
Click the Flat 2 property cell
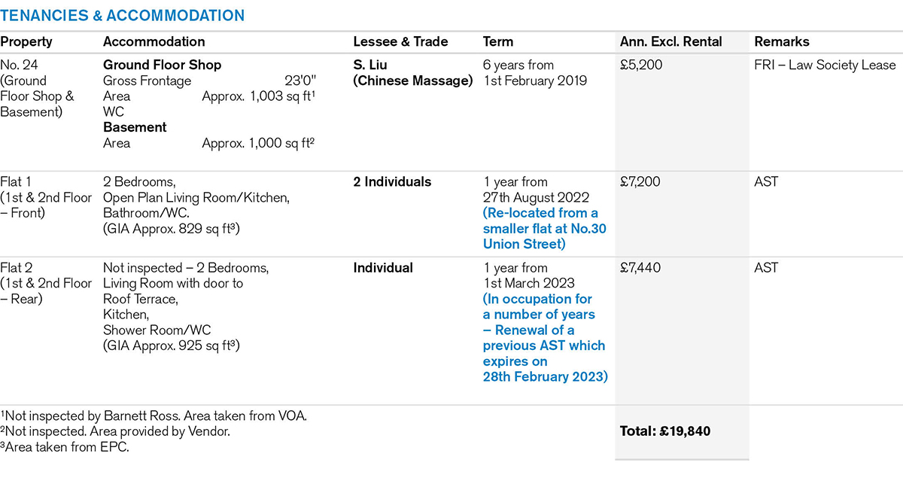point(45,283)
